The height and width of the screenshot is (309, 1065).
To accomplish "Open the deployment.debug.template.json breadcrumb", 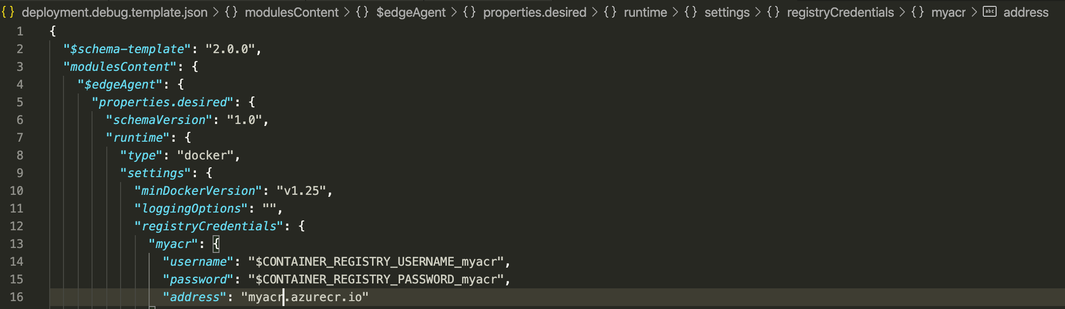I will (115, 12).
